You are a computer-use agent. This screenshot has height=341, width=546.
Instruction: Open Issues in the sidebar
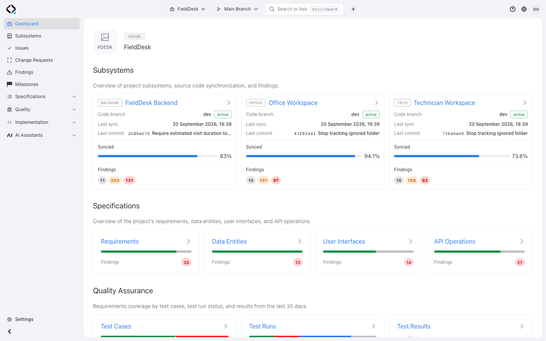point(42,48)
